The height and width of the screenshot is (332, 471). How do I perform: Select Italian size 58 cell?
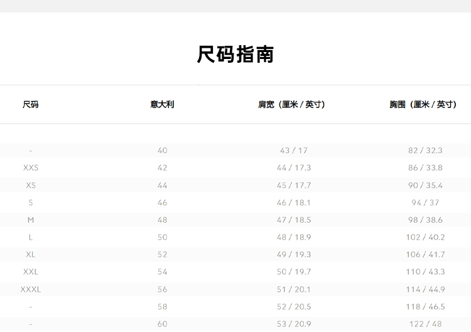162,307
